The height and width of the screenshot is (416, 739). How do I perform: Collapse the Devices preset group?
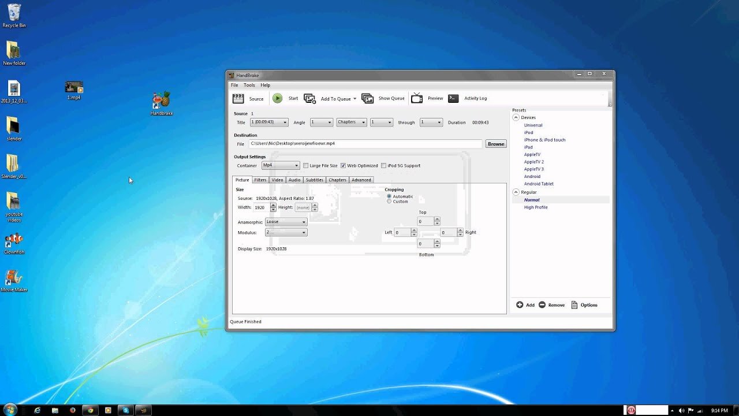(516, 117)
